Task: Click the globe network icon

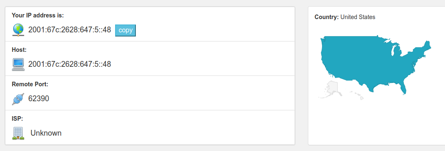Action: pos(18,30)
